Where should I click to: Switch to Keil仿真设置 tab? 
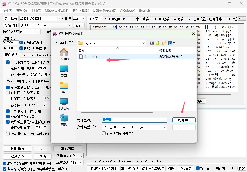[196, 19]
